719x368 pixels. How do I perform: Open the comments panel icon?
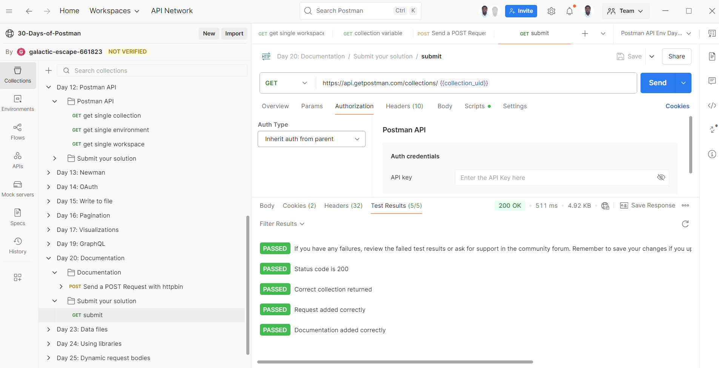712,81
